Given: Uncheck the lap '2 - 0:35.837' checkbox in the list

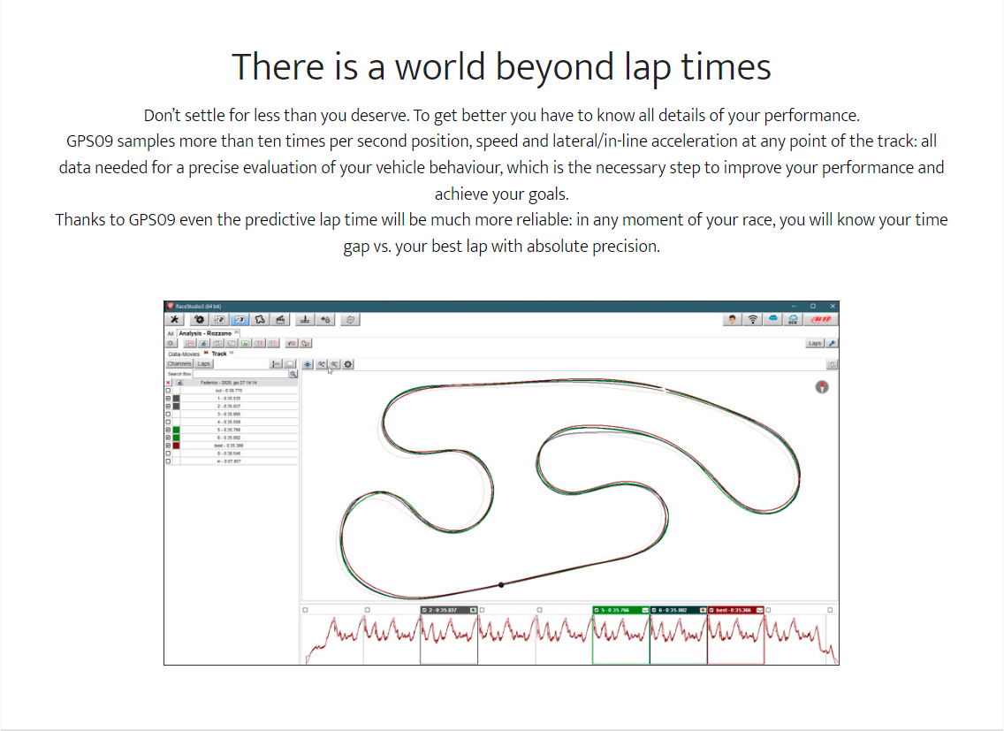Looking at the screenshot, I should point(169,407).
